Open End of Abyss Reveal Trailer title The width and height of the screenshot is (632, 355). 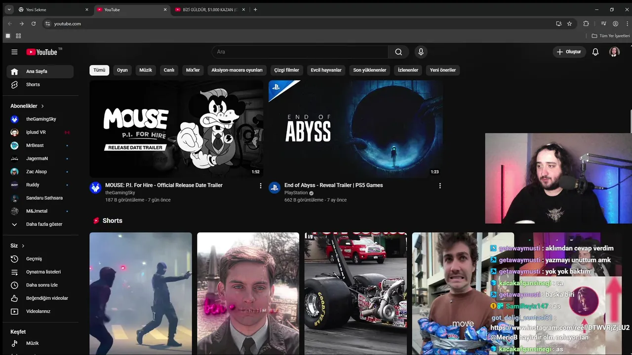tap(334, 185)
